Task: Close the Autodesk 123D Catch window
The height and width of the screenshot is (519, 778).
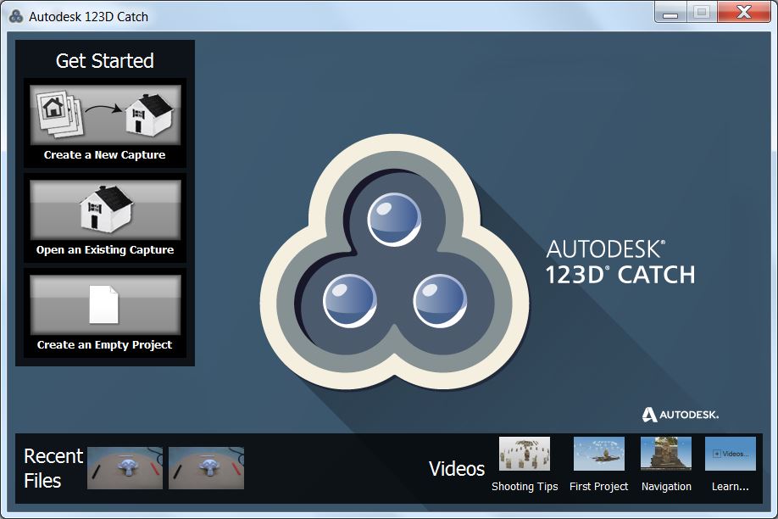Action: click(744, 13)
